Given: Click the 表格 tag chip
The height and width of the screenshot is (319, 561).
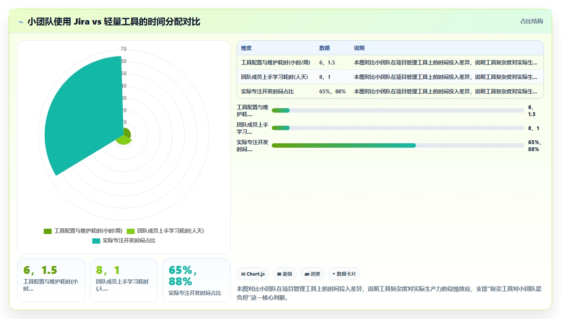Looking at the screenshot, I should click(x=284, y=274).
